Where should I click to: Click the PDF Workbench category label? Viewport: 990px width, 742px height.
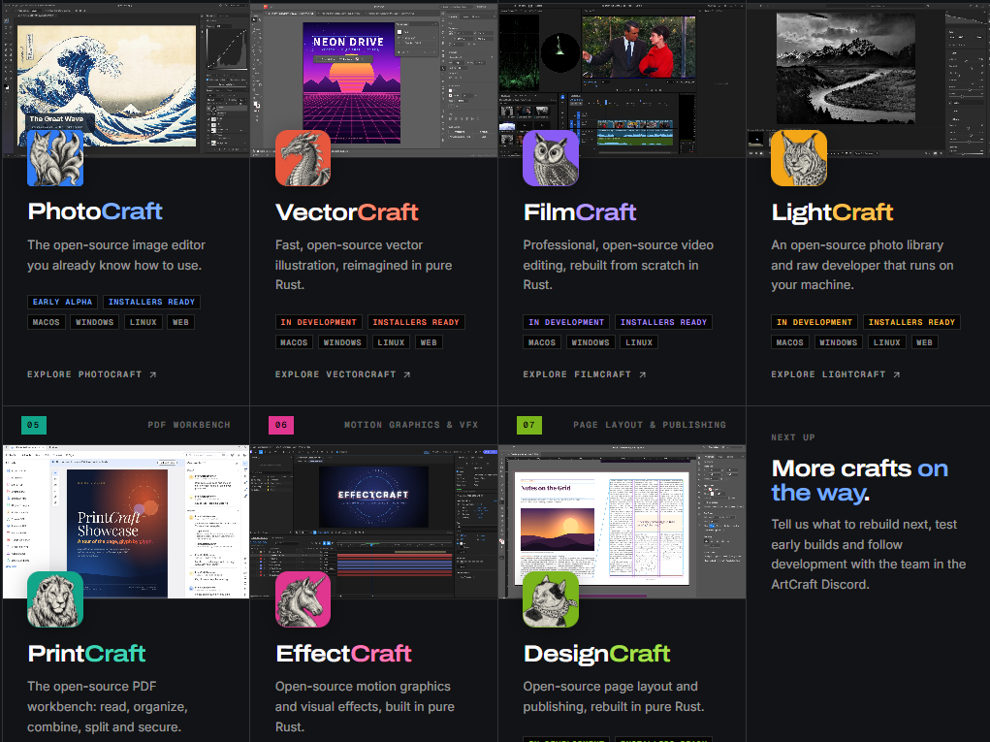189,425
